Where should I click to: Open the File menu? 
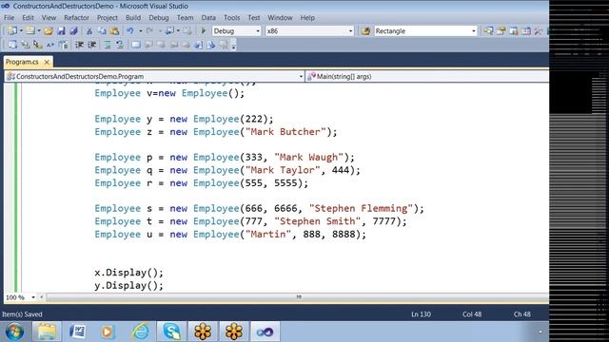9,18
